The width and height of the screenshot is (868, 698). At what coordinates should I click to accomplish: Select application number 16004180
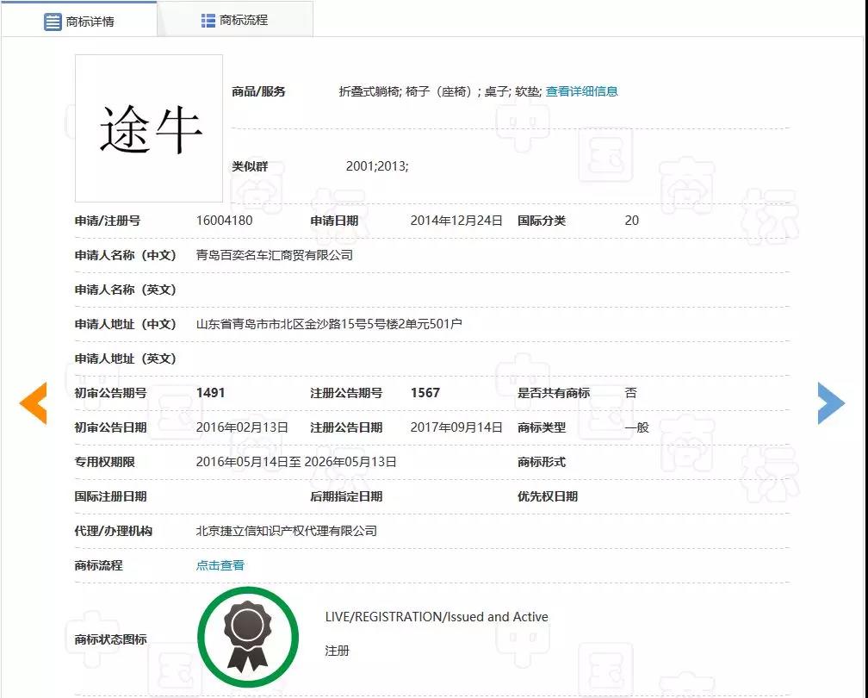point(225,221)
